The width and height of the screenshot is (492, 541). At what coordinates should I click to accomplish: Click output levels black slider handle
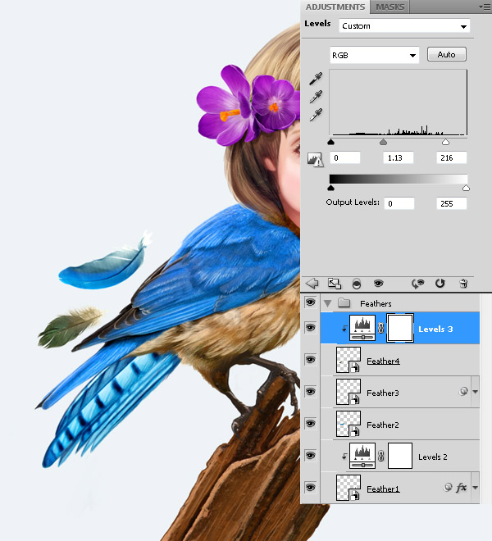[330, 188]
